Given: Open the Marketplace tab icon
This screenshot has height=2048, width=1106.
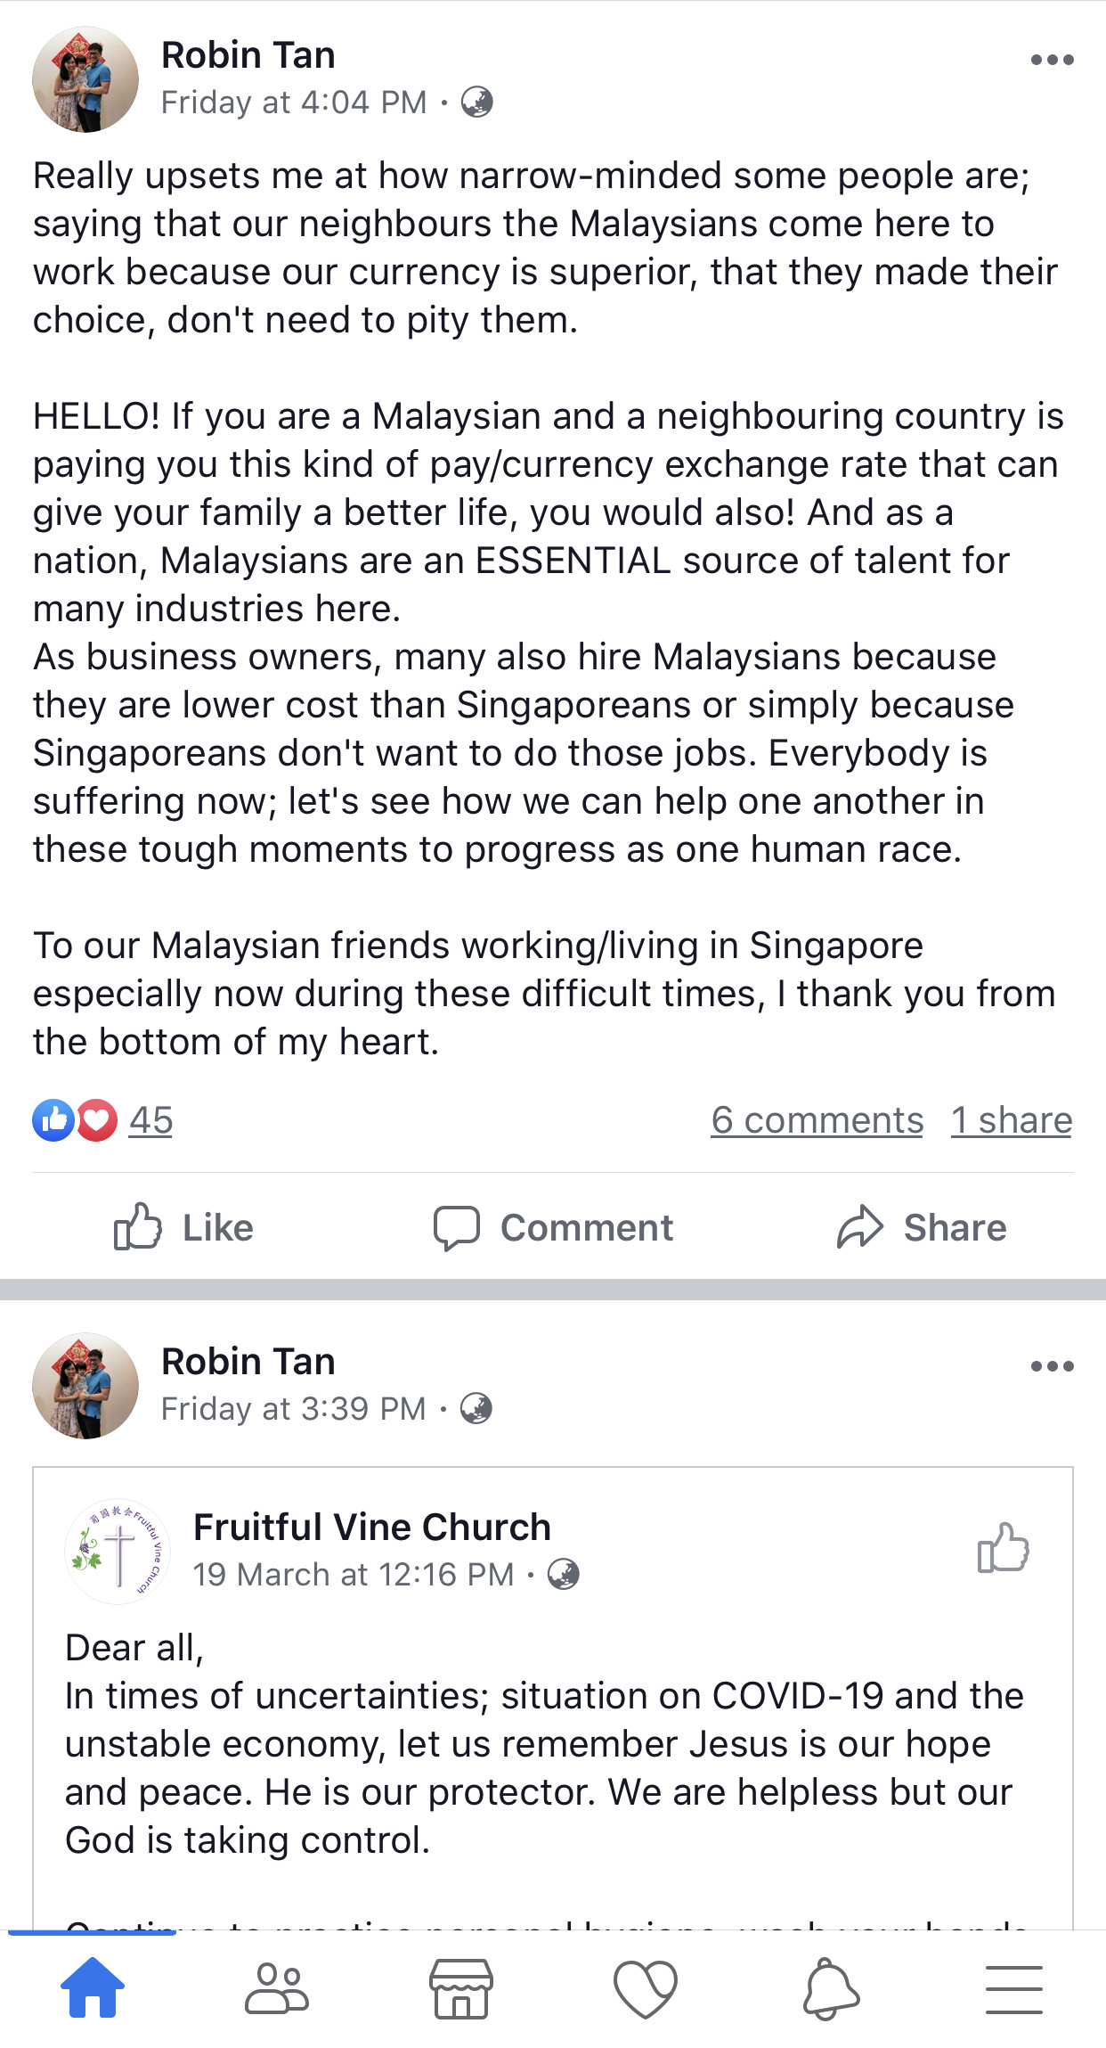Looking at the screenshot, I should pyautogui.click(x=460, y=1988).
